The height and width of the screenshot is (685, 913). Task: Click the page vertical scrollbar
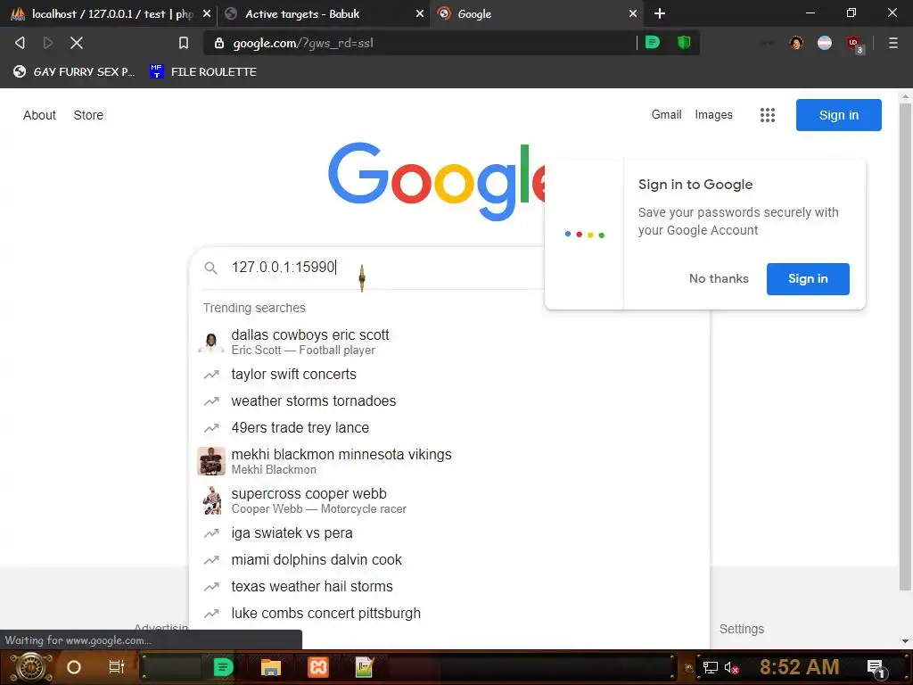(x=905, y=347)
